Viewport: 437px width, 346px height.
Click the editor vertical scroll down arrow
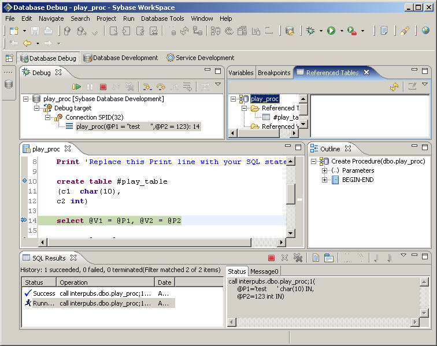(291, 233)
